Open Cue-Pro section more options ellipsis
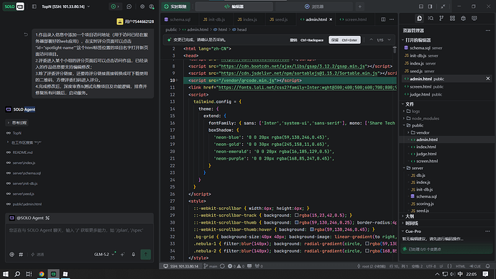 487,232
